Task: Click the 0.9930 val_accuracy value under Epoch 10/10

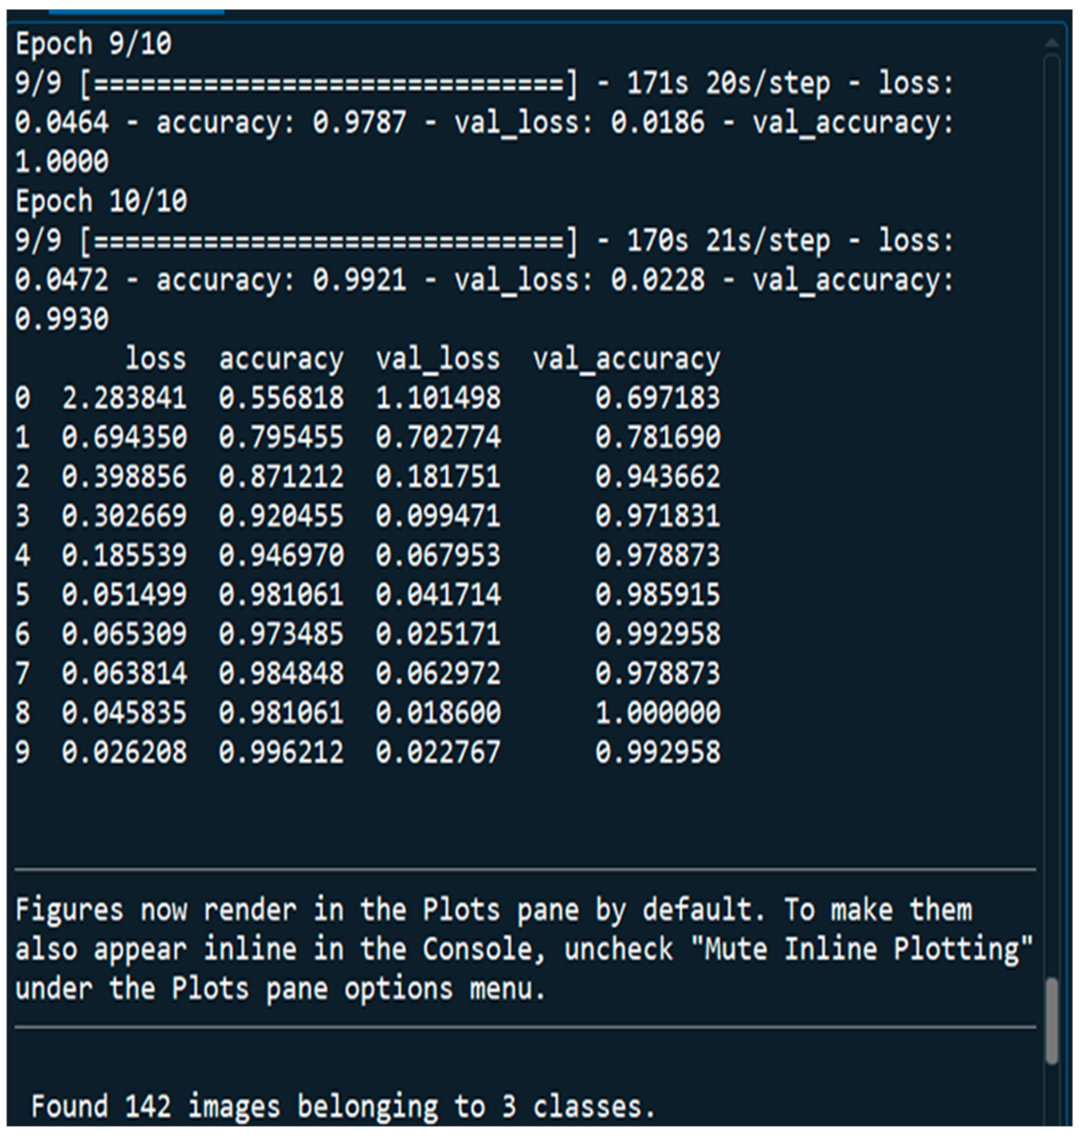Action: click(62, 319)
